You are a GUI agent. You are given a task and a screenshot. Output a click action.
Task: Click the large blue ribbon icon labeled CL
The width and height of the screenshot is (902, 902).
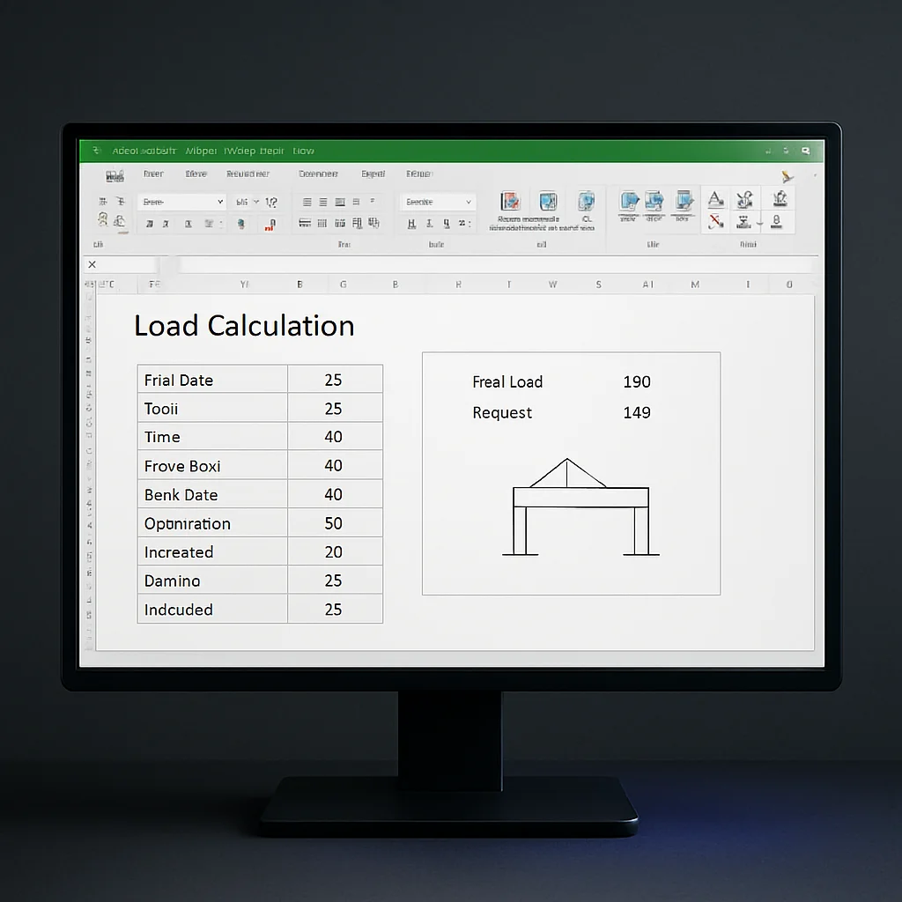pyautogui.click(x=586, y=202)
